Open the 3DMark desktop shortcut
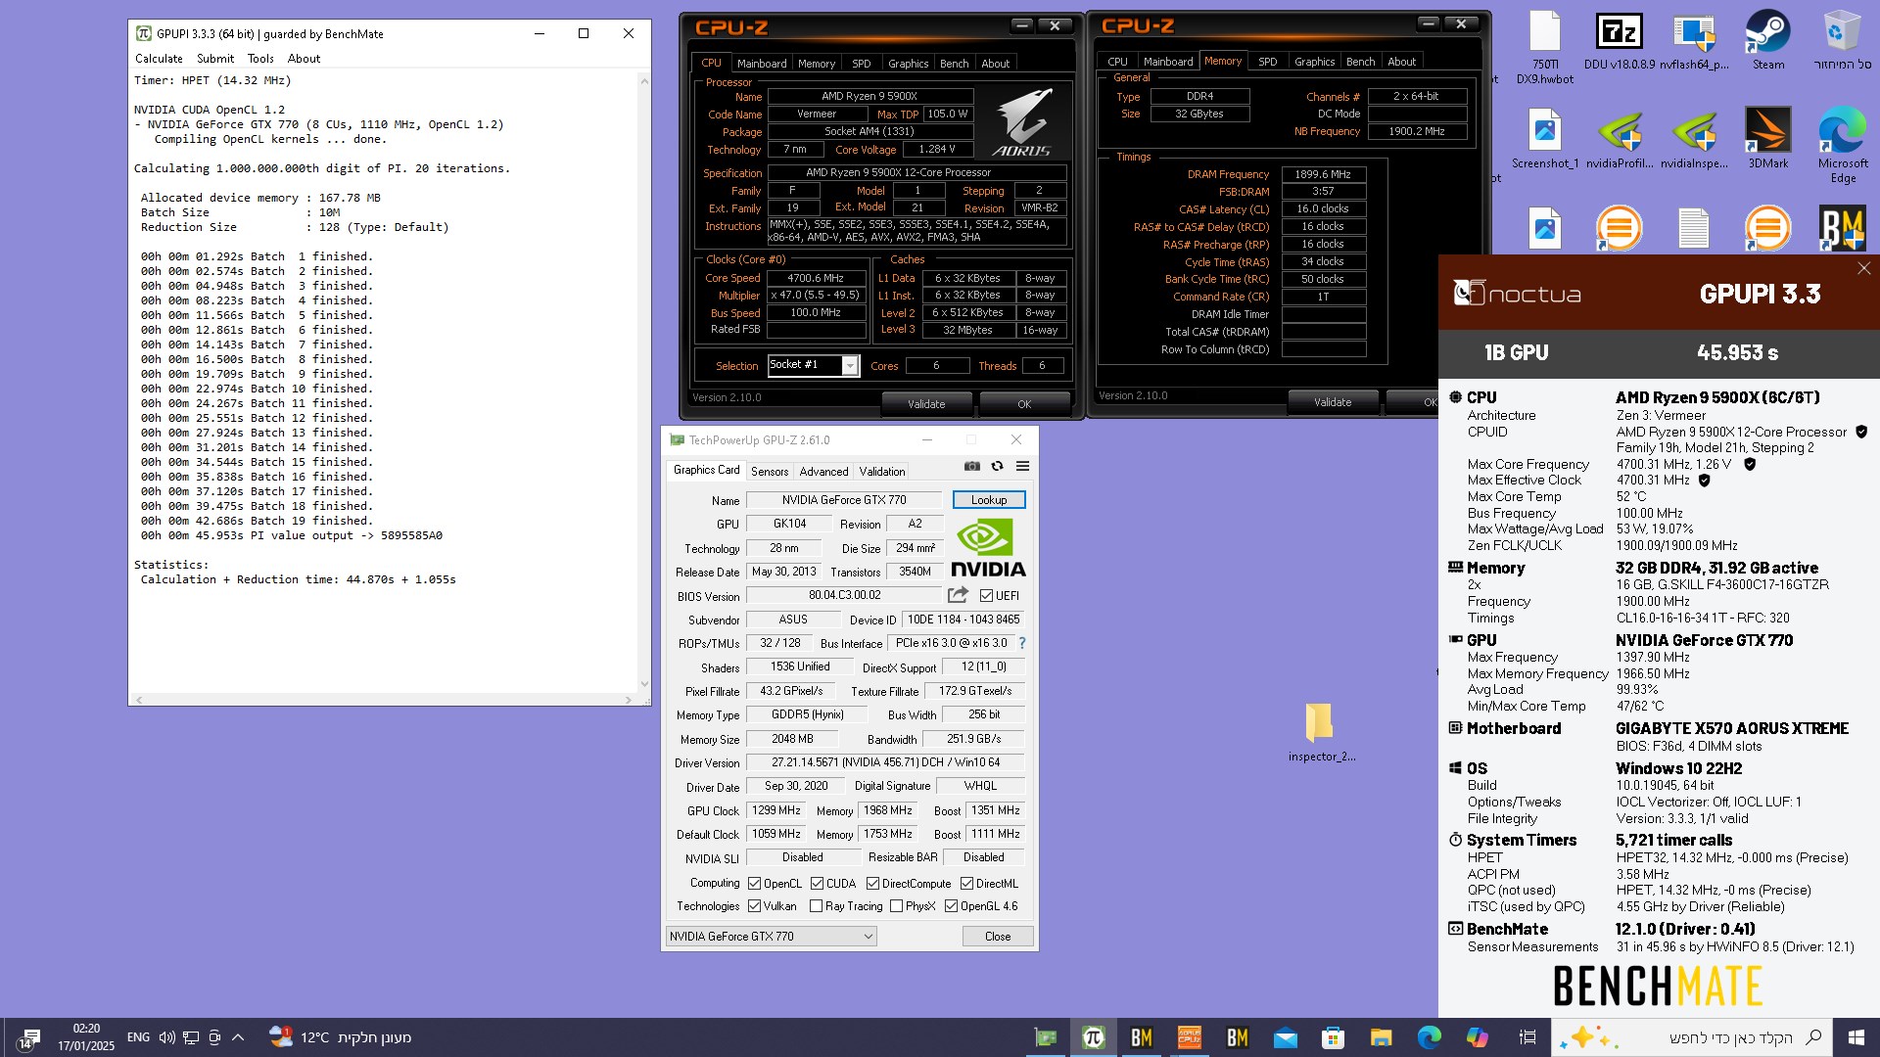The width and height of the screenshot is (1880, 1057). [x=1767, y=138]
